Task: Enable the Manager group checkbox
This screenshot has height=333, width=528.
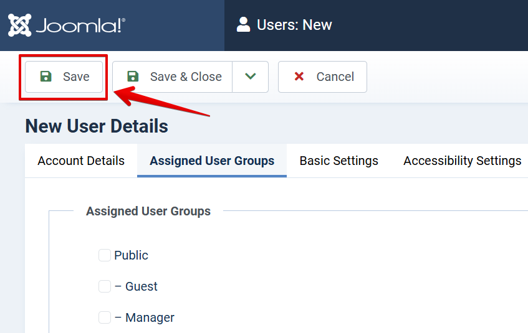Action: [x=105, y=317]
